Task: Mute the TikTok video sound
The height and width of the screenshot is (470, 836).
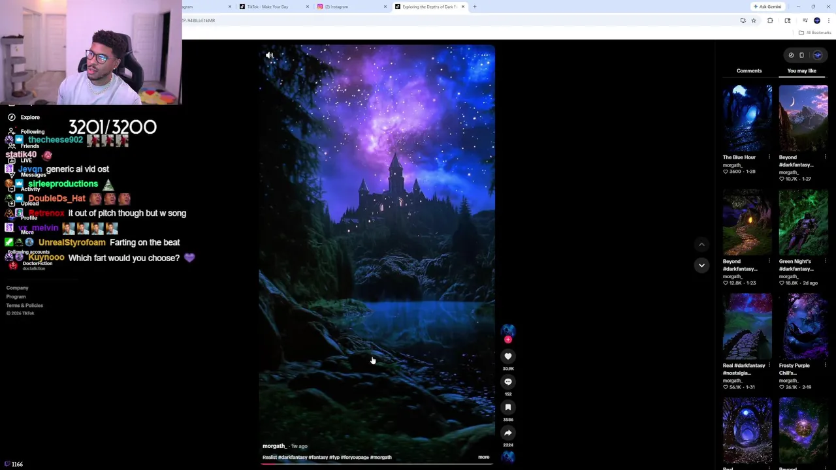Action: coord(270,55)
